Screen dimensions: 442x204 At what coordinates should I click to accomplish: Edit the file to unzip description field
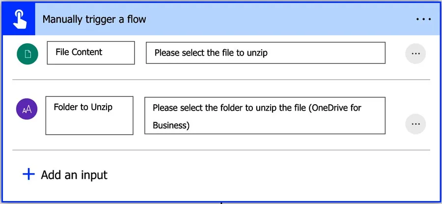click(x=265, y=53)
